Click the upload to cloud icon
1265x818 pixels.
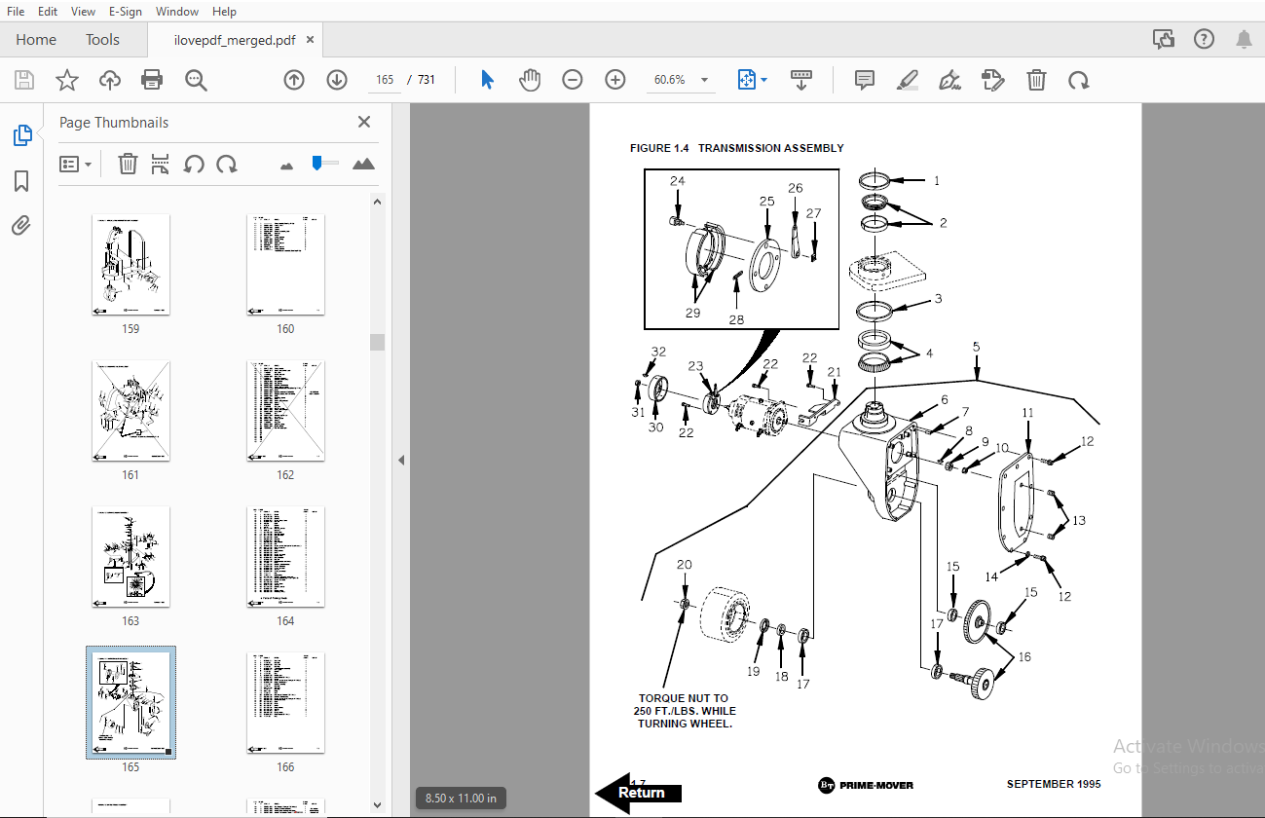(110, 80)
